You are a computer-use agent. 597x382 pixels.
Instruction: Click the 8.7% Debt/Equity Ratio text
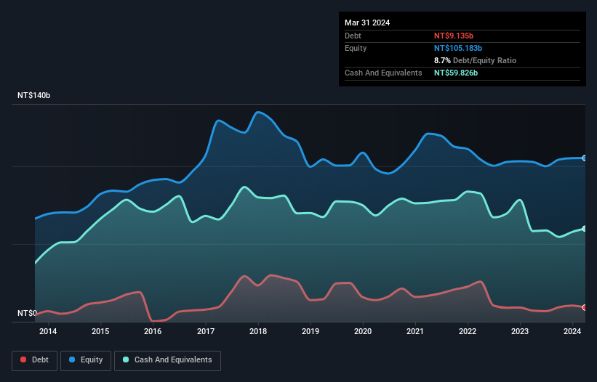(475, 60)
